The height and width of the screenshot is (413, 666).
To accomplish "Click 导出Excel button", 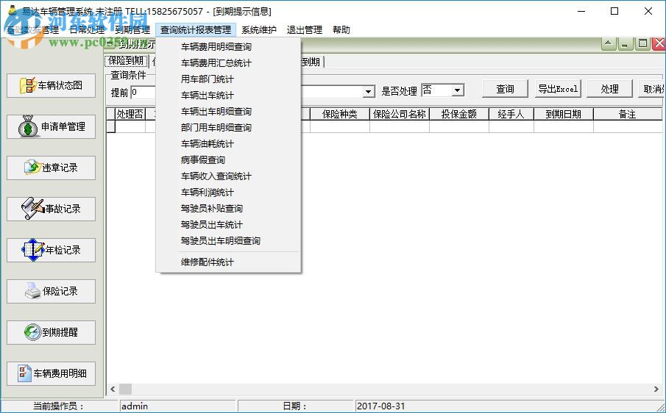I will [558, 89].
